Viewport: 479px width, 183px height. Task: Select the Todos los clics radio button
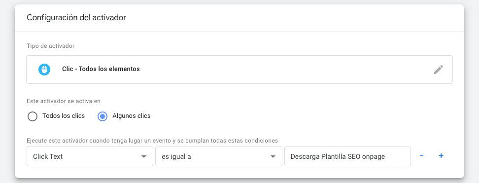[x=33, y=116]
